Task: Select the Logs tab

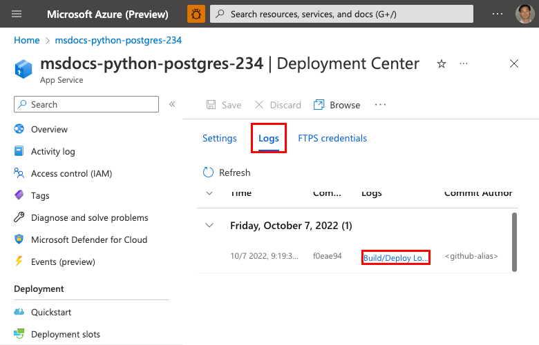Action: pos(269,138)
